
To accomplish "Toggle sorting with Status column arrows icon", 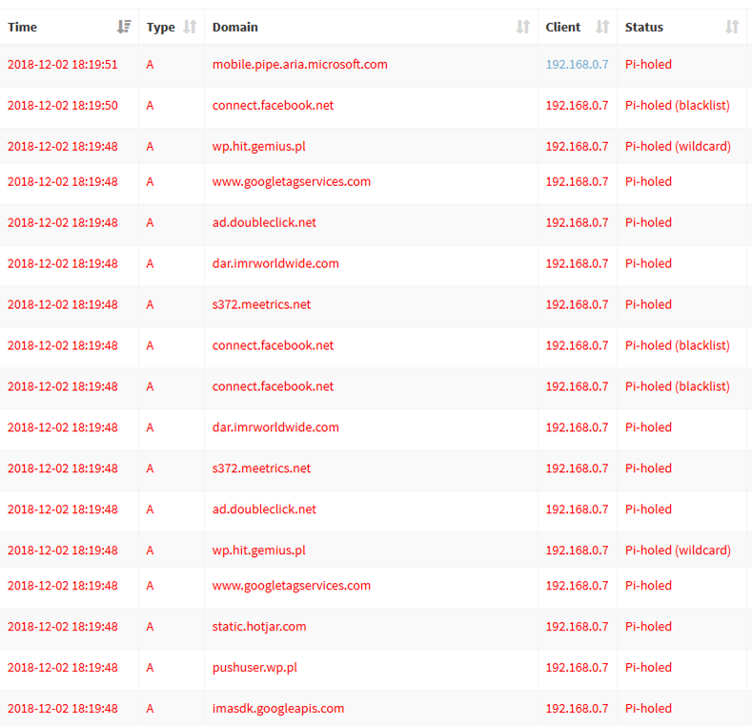I will coord(732,27).
